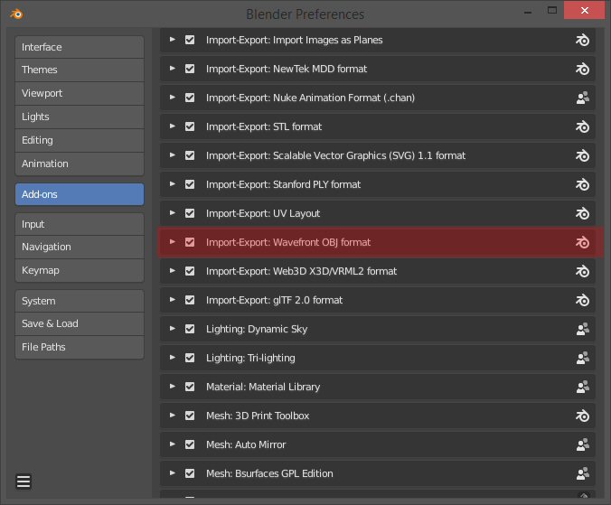Viewport: 611px width, 505px height.
Task: Click Blender icon on Wavefront OBJ format row
Action: pos(582,242)
